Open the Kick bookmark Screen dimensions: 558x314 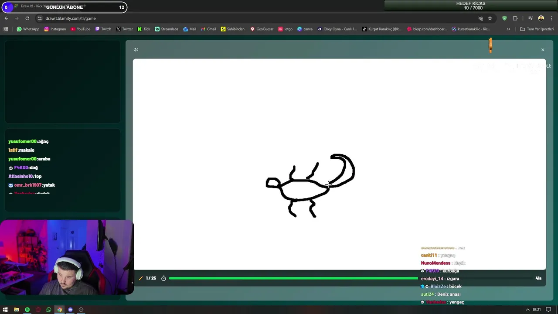(144, 29)
